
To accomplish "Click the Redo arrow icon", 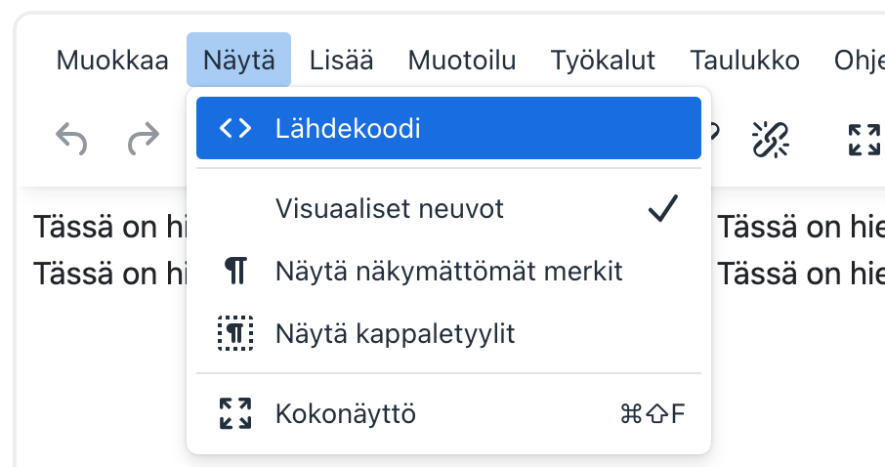I will (x=144, y=141).
